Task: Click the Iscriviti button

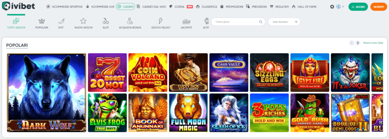Action: [379, 7]
